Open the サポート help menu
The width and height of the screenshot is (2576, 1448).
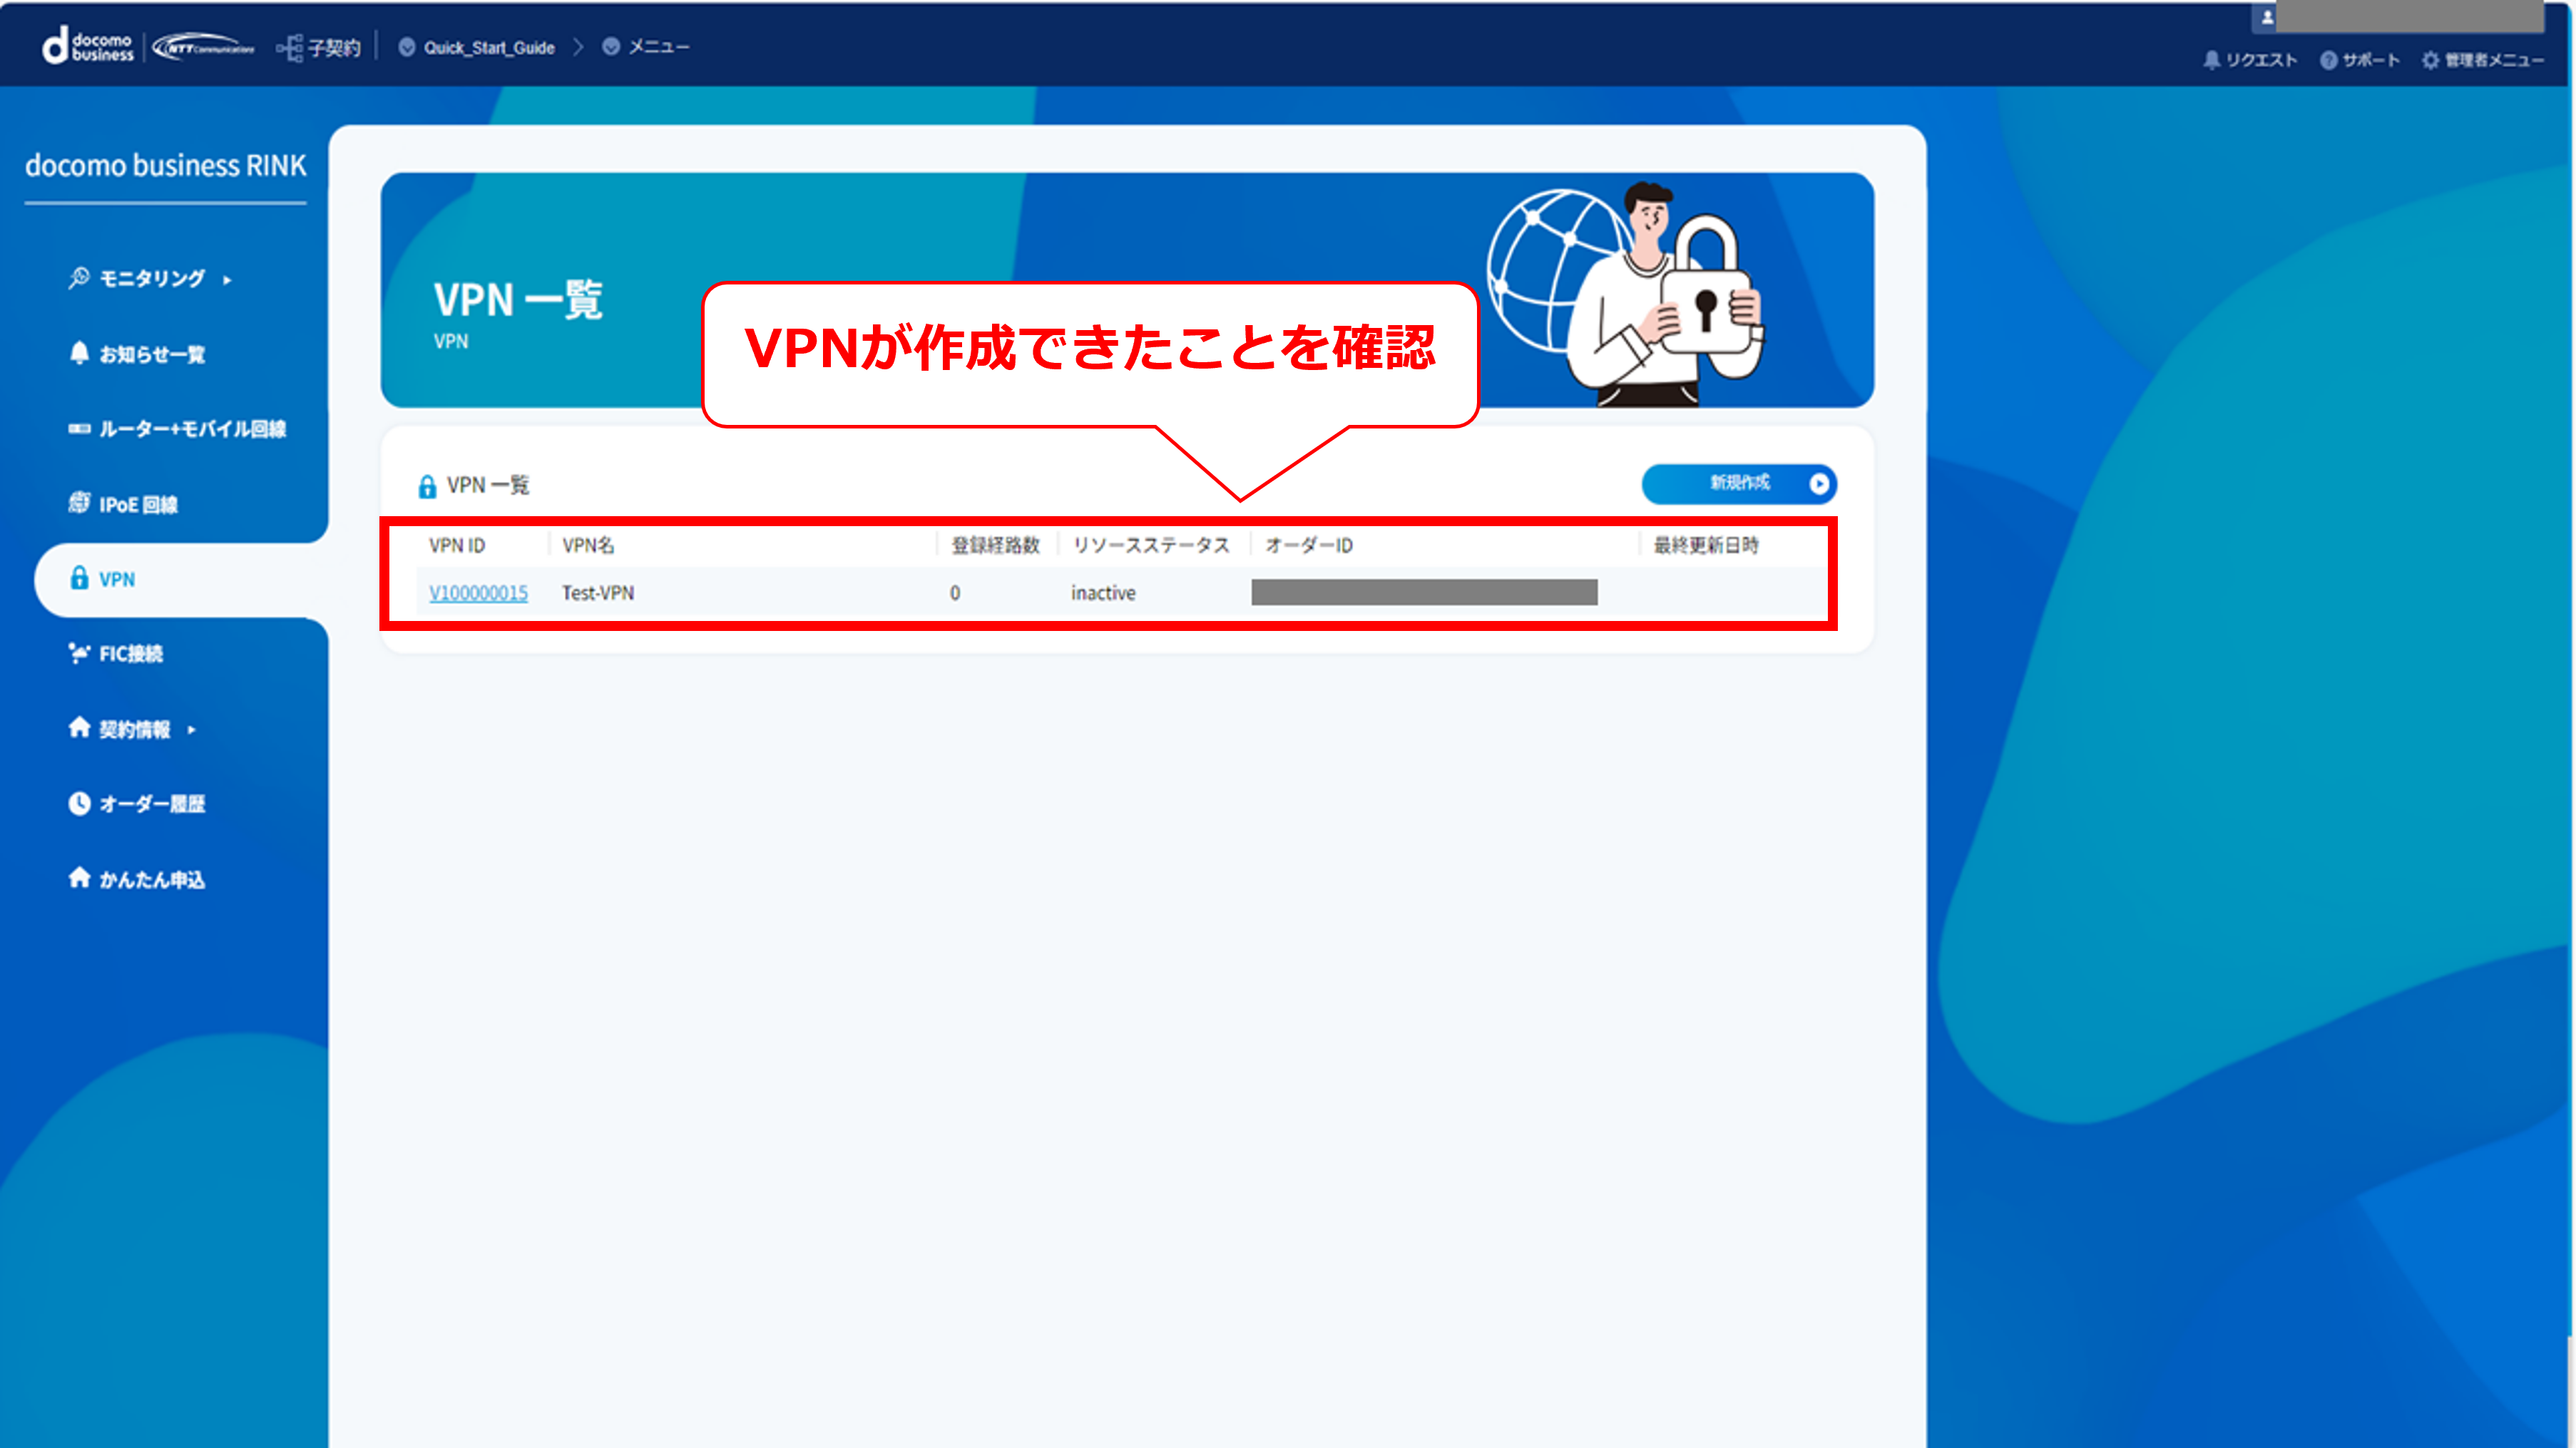tap(2360, 60)
